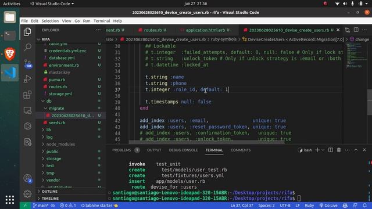Screen dimensions: 372x209
Task: Open Terminal app in Ubuntu dock
Action: coord(10,35)
